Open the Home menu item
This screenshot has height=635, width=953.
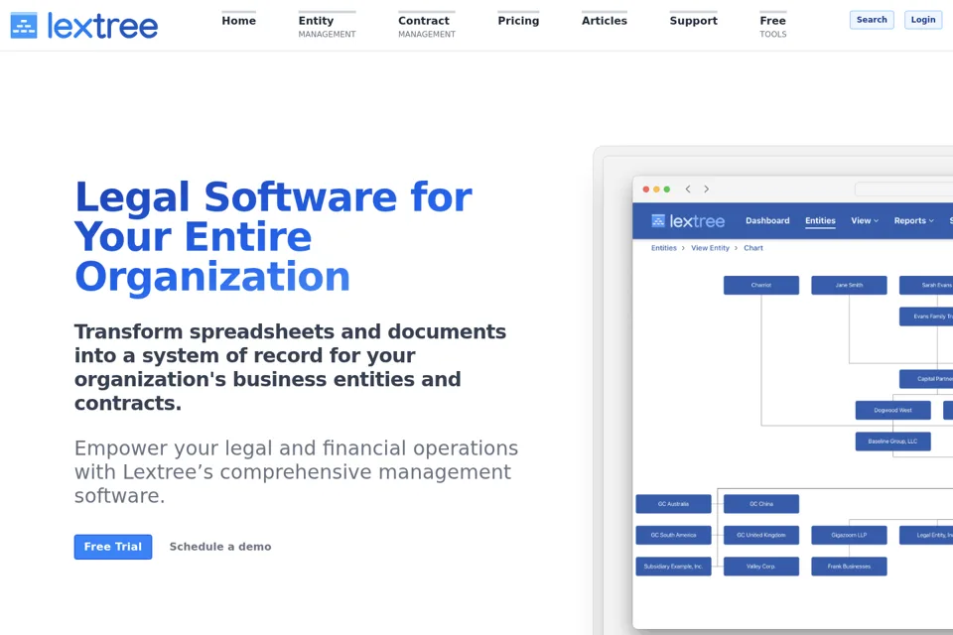tap(239, 21)
